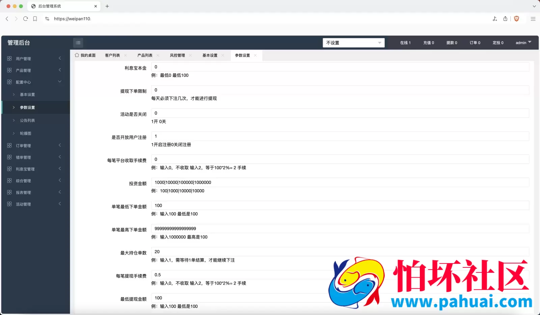Expand the 订单管理 menu chevron

coord(60,145)
